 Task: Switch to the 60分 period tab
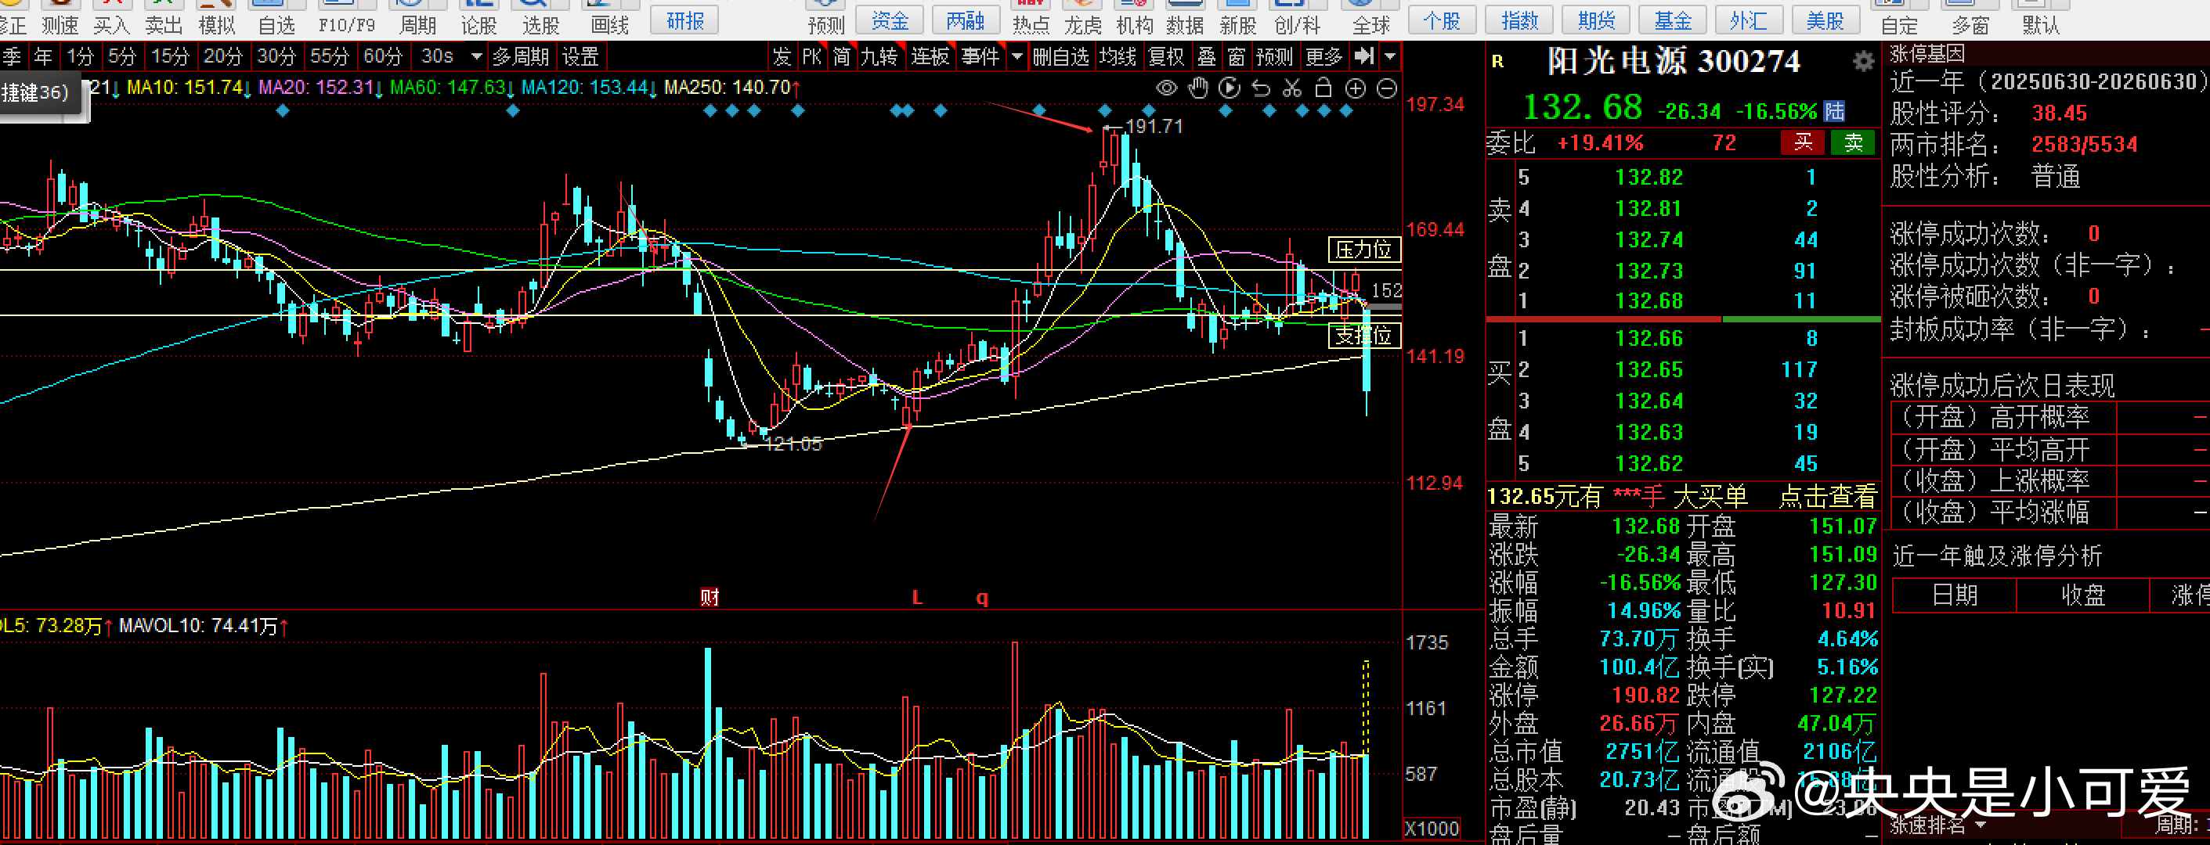383,56
